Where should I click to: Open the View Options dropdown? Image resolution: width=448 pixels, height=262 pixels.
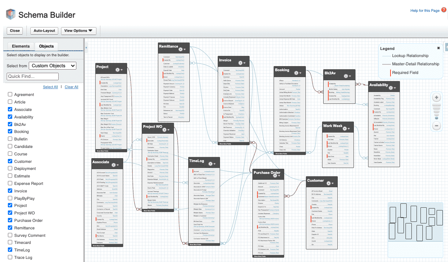(78, 31)
